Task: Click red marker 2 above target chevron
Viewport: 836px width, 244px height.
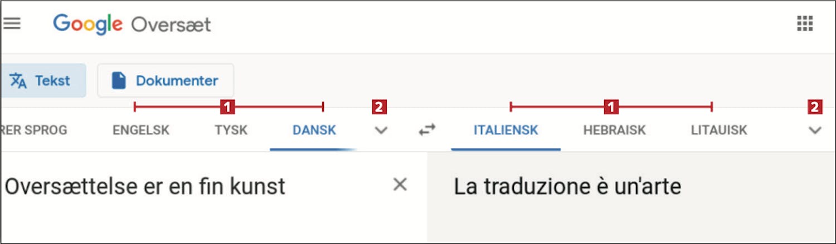Action: click(x=815, y=107)
